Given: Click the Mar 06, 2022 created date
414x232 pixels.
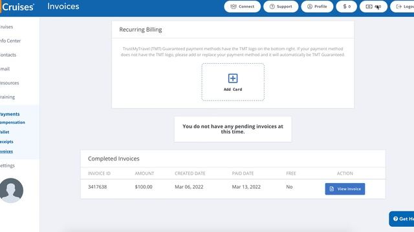Looking at the screenshot, I should [x=189, y=187].
